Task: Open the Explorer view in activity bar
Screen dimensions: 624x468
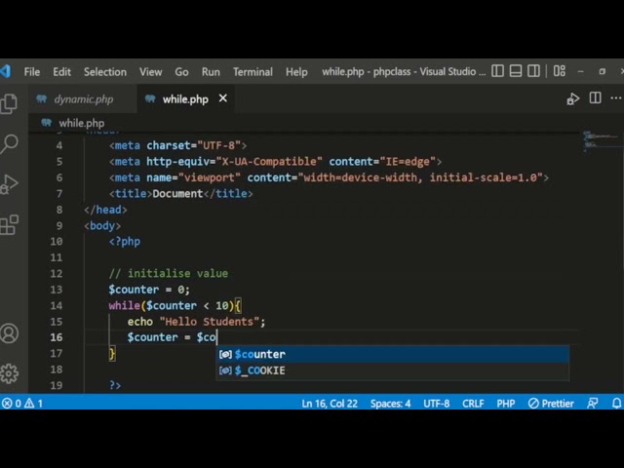Action: 9,103
